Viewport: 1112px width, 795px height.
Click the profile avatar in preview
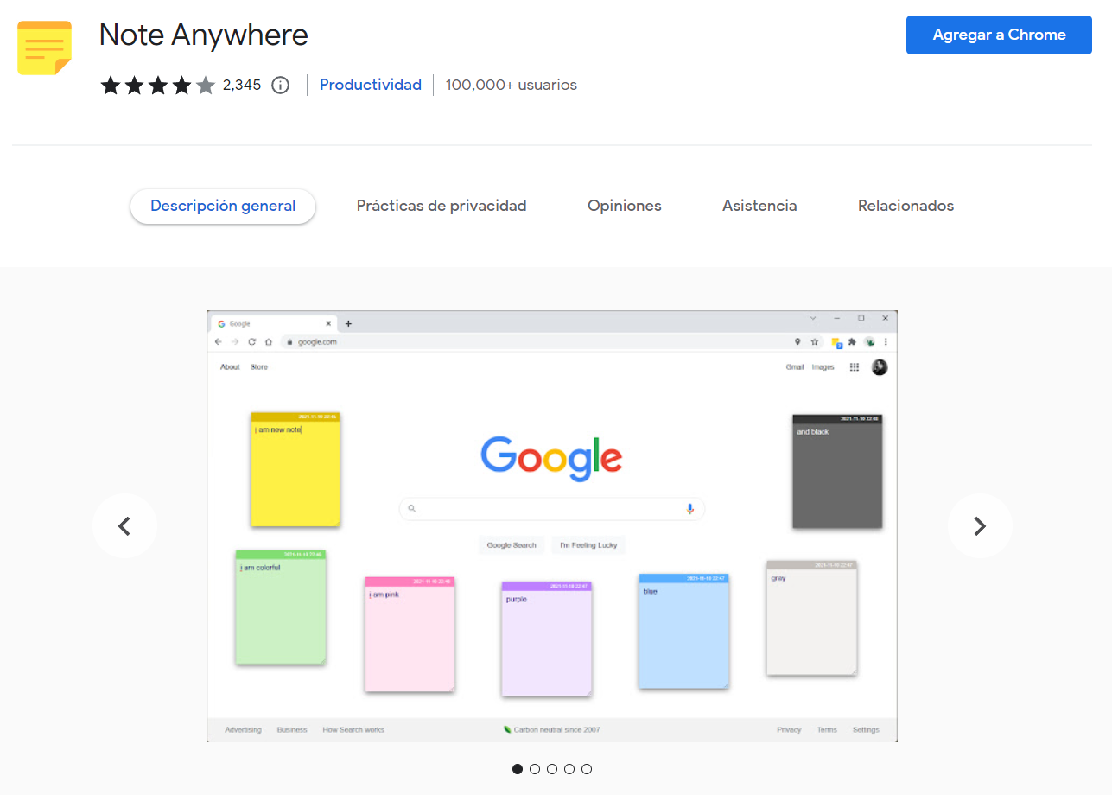(880, 367)
